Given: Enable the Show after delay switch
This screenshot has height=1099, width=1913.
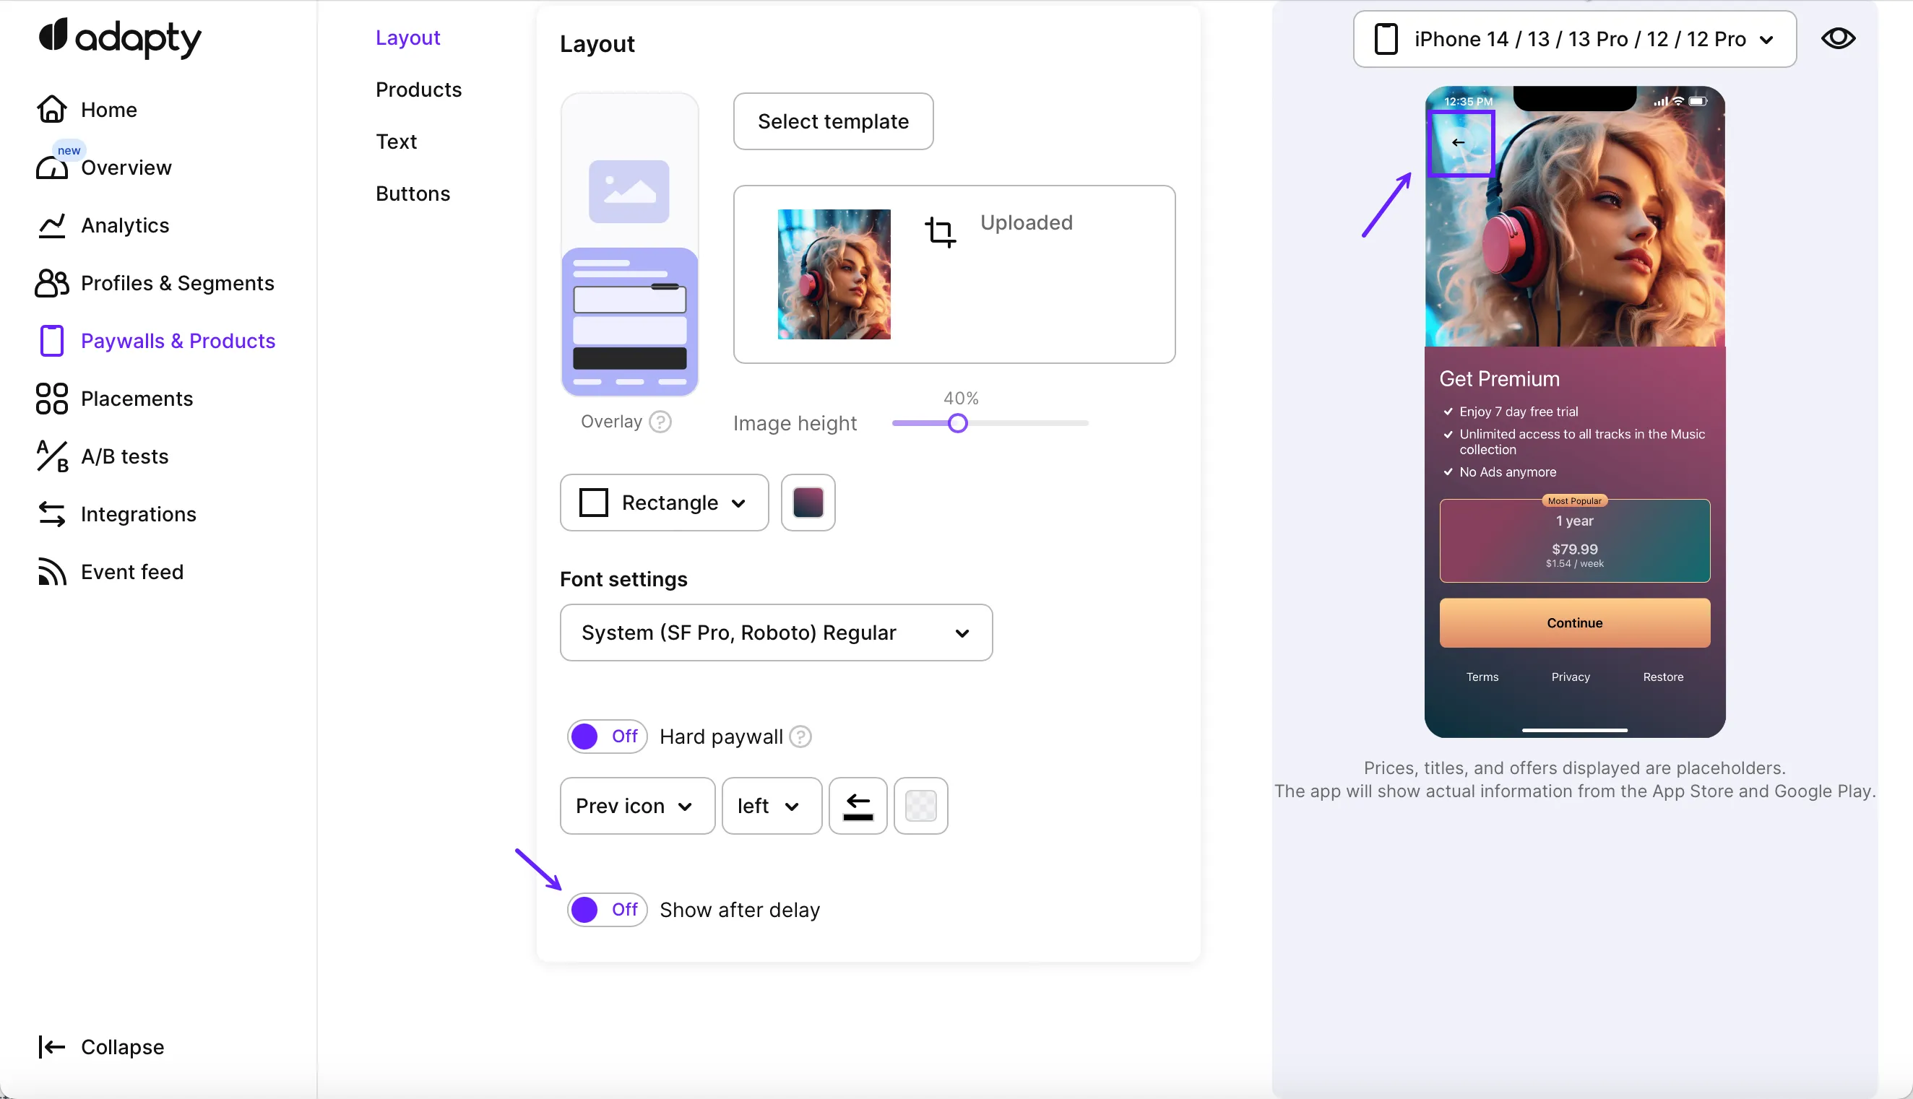Looking at the screenshot, I should point(607,910).
